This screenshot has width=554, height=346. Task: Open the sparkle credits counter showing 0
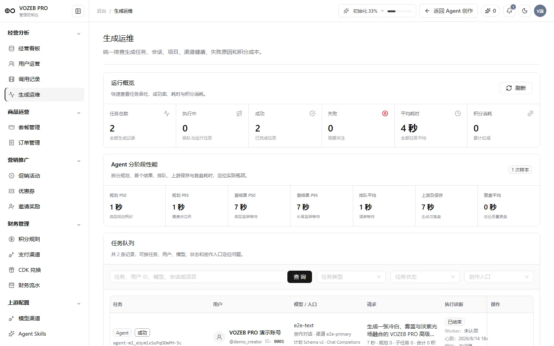[x=491, y=11]
